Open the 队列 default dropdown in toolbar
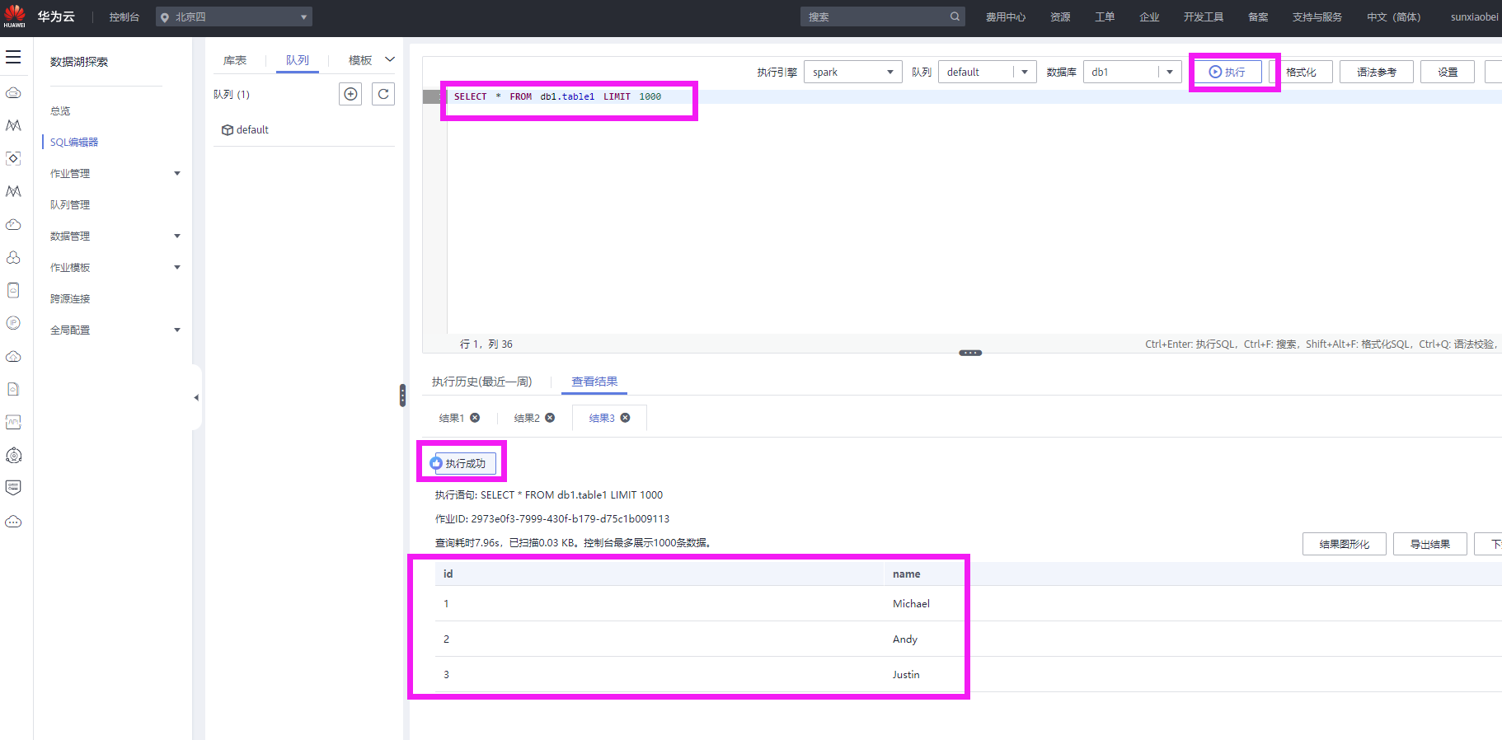 coord(987,72)
